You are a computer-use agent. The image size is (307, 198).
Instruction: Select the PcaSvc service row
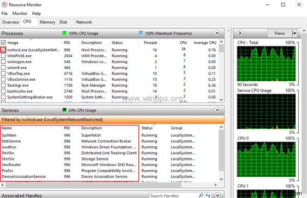pos(99,171)
